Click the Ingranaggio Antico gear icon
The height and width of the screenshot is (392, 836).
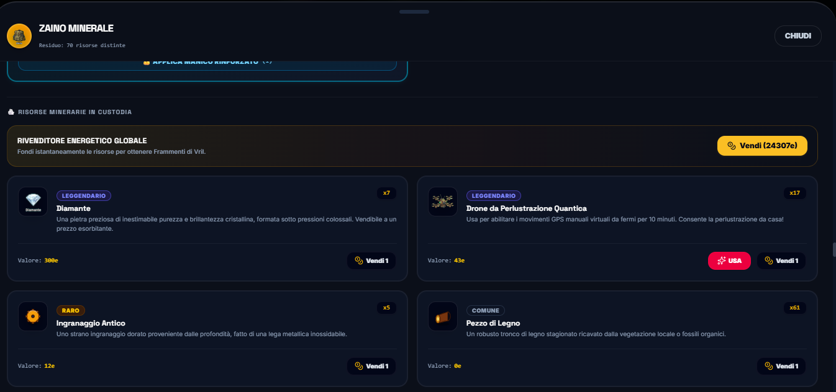pyautogui.click(x=33, y=316)
